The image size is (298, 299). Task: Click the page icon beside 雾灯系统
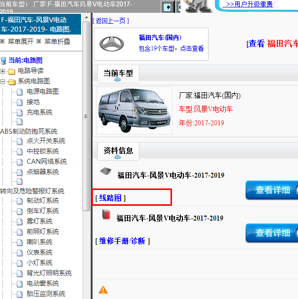point(19,222)
